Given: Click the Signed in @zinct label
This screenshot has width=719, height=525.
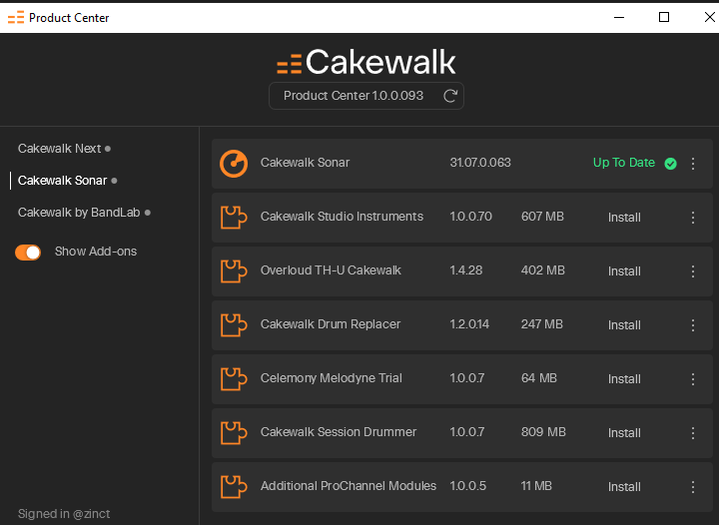Looking at the screenshot, I should [64, 514].
